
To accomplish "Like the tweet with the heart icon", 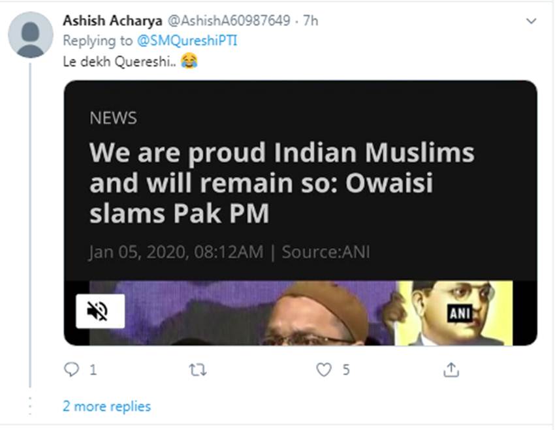I will click(x=324, y=370).
